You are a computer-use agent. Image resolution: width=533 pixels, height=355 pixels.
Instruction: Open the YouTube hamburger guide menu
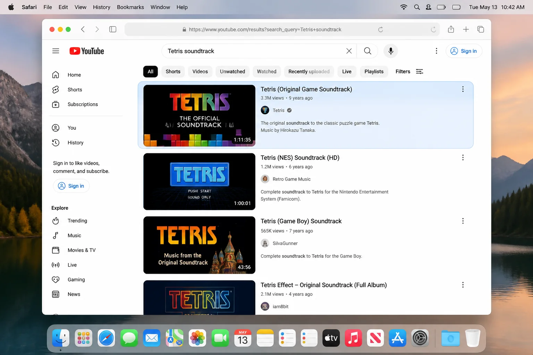pos(56,51)
